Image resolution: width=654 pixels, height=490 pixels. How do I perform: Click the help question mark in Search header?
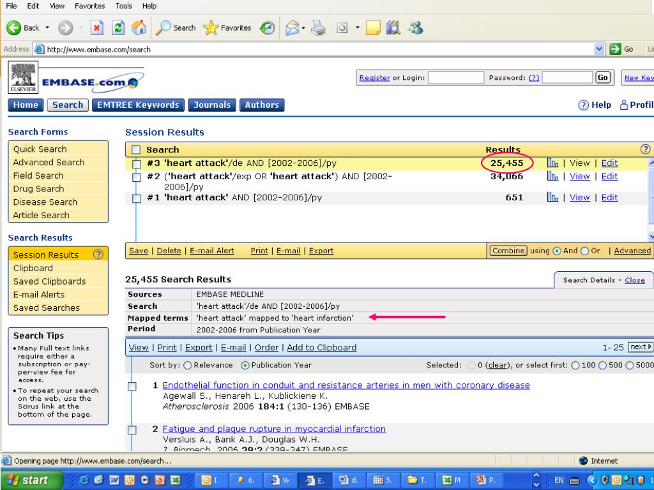point(645,149)
